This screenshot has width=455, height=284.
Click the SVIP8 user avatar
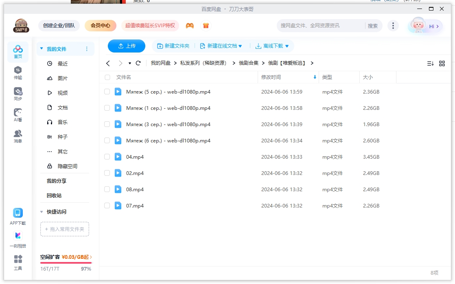coord(21,26)
